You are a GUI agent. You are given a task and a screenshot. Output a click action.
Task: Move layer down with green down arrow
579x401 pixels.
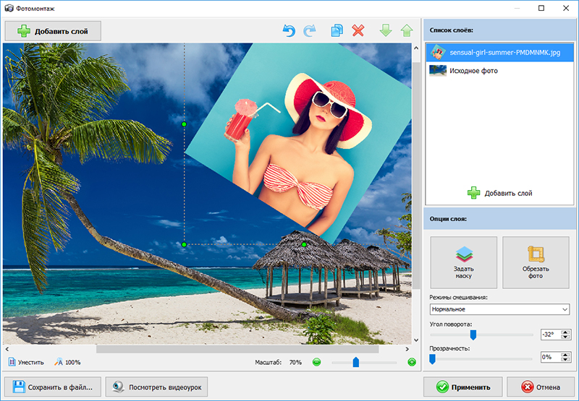coord(386,31)
